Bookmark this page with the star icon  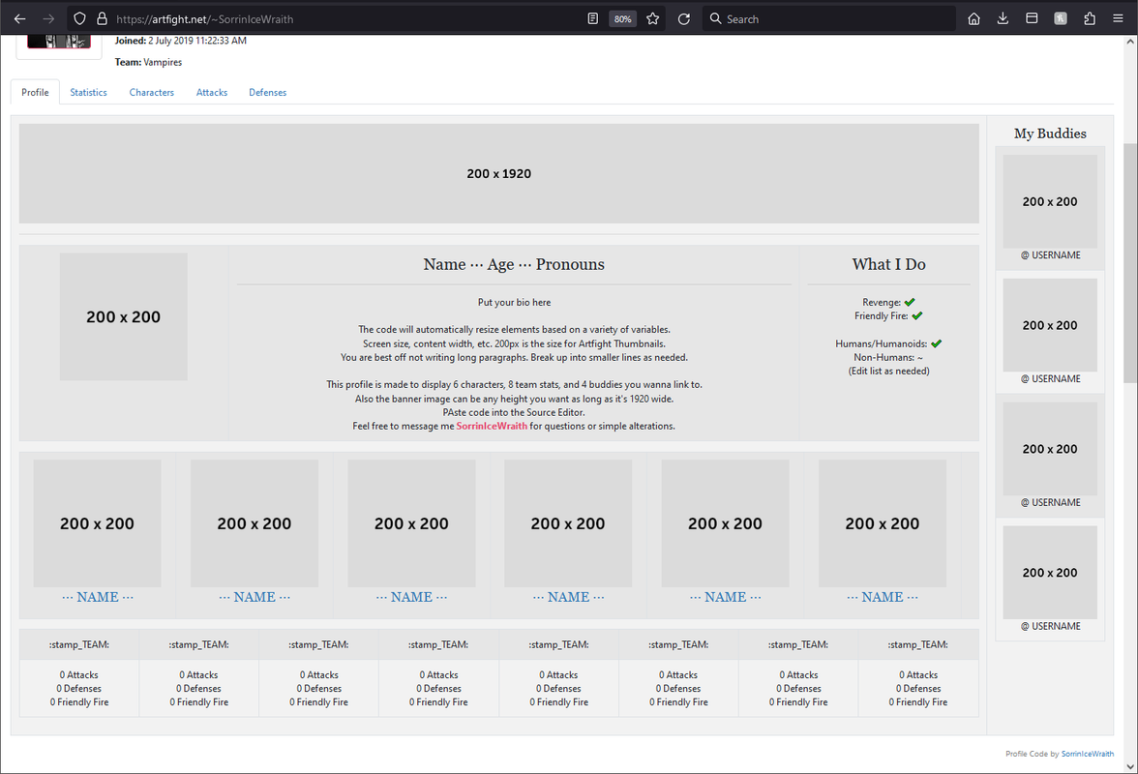653,18
